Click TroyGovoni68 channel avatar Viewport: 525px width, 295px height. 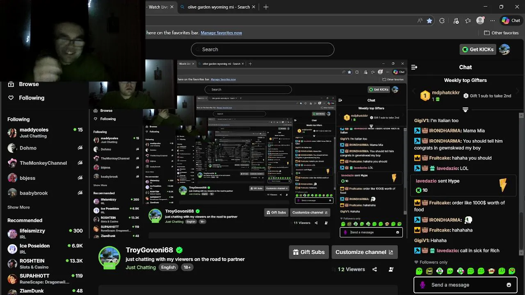tap(109, 258)
